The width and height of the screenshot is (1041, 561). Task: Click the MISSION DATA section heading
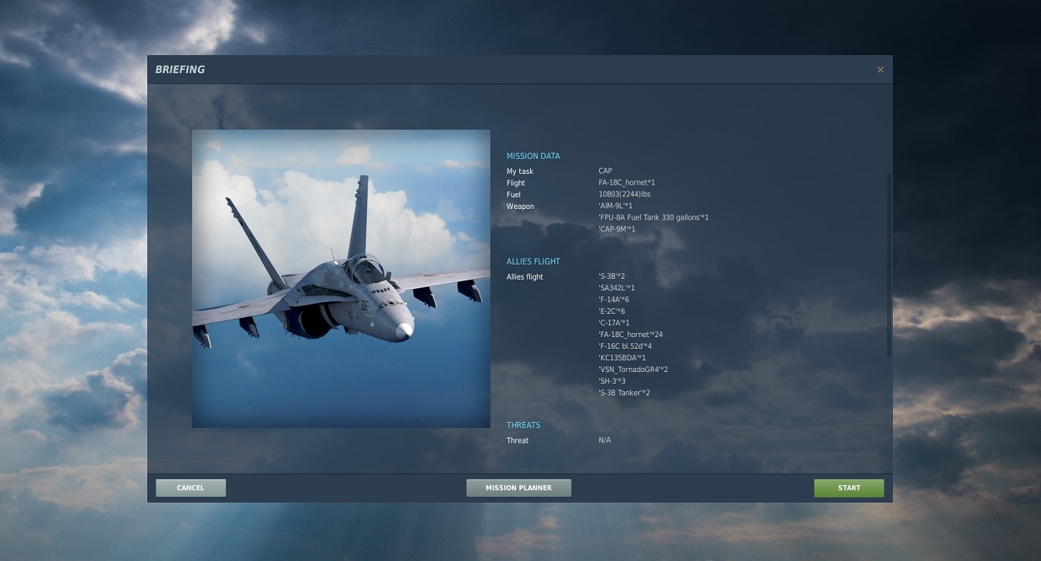tap(533, 156)
